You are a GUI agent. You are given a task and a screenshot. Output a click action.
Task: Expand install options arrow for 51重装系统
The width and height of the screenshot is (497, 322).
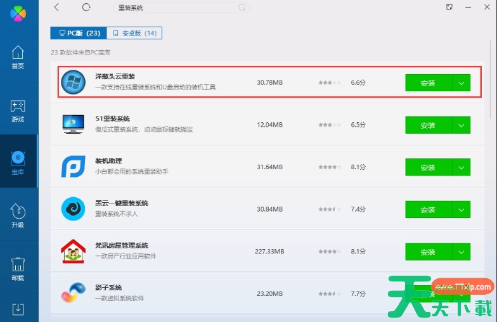[x=461, y=126]
